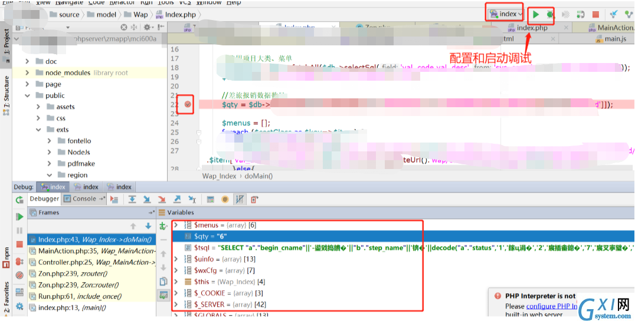Open View Breakpoints double red dots icon

[19, 261]
